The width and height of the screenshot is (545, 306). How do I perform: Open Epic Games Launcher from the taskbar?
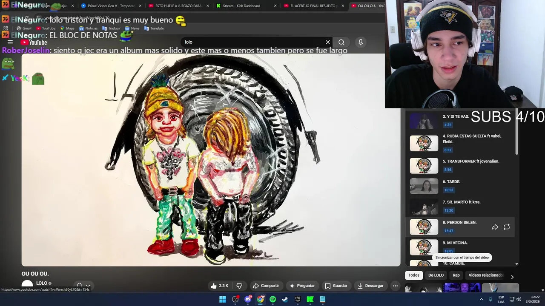298,299
